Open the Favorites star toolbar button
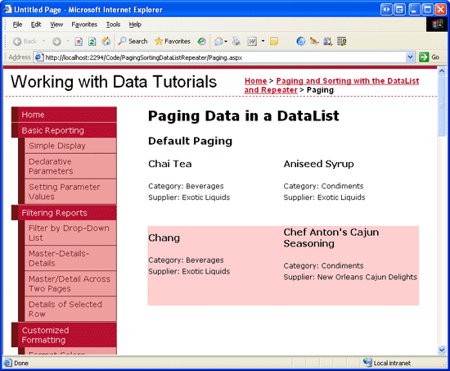450x371 pixels. pyautogui.click(x=173, y=41)
